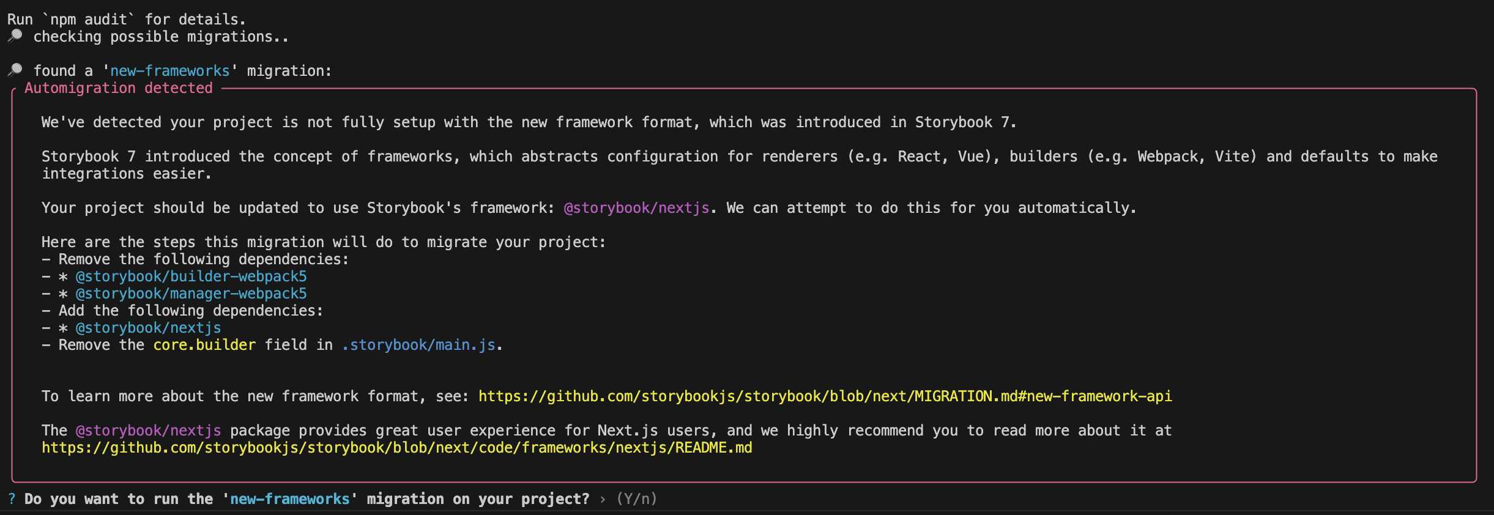Click the 'Automigration detected' box title

pyautogui.click(x=119, y=88)
